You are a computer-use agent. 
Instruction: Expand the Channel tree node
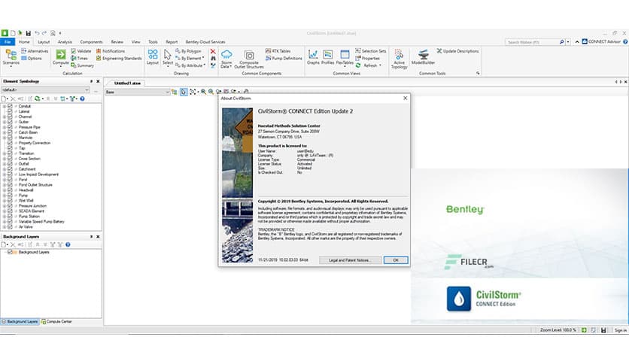(5, 117)
